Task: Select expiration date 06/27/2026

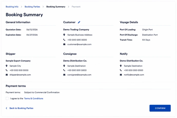Action: pyautogui.click(x=32, y=35)
